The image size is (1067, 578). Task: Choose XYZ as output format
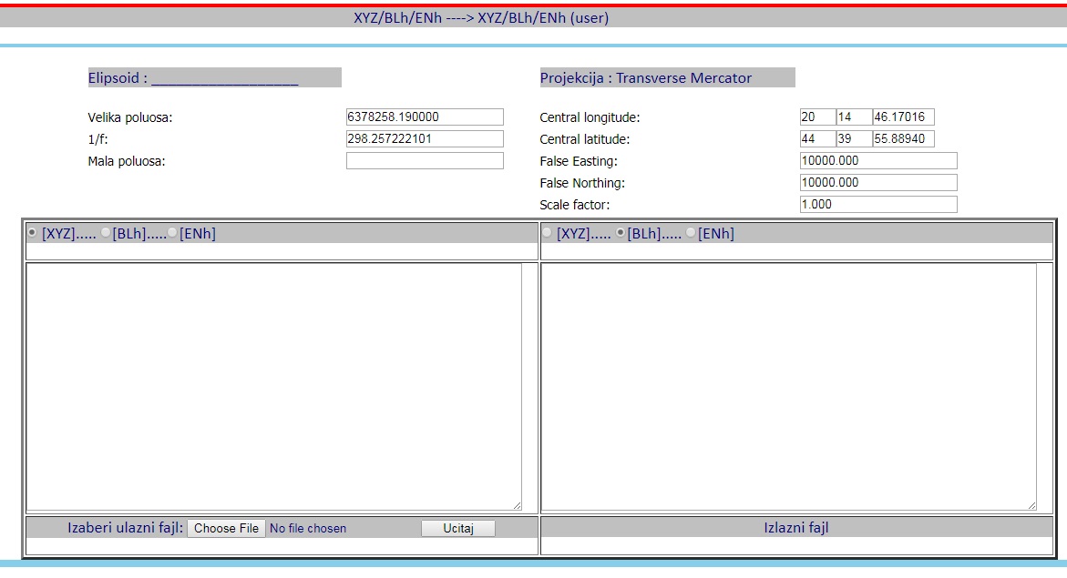547,233
